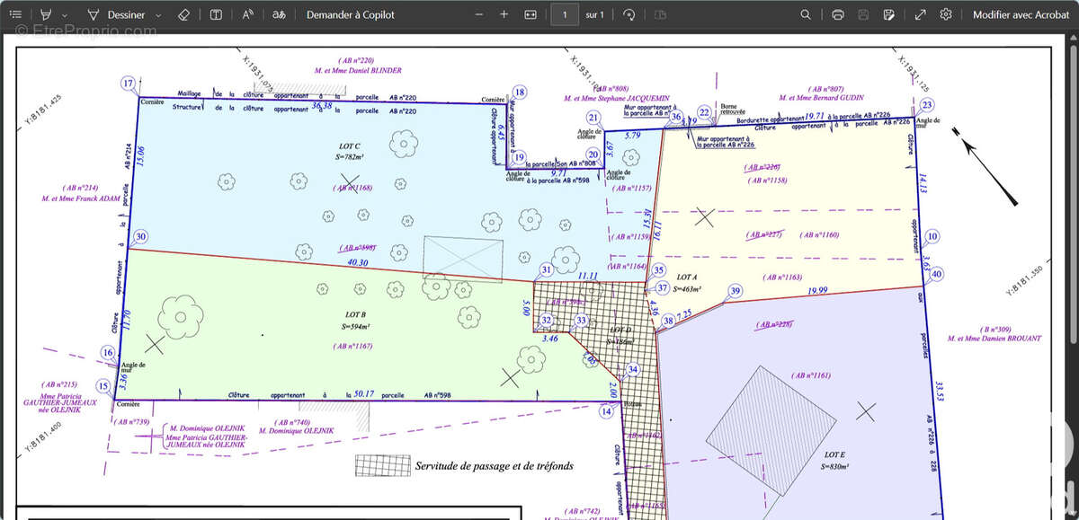Click the save as icon
Screen dimensions: 1079x520
pos(889,15)
